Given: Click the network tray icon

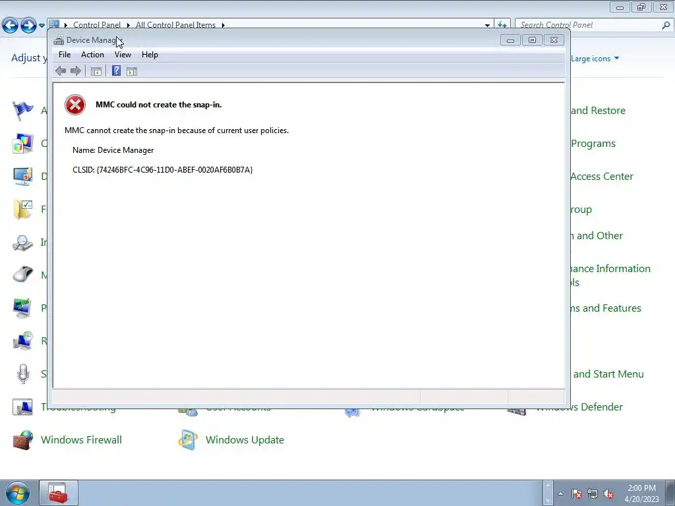Looking at the screenshot, I should tap(593, 493).
